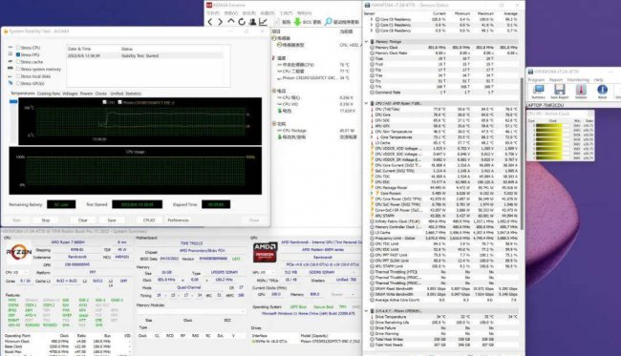Select LAPTOP-704F2CDU in the HWiNFO tree
The image size is (621, 356).
click(x=545, y=105)
